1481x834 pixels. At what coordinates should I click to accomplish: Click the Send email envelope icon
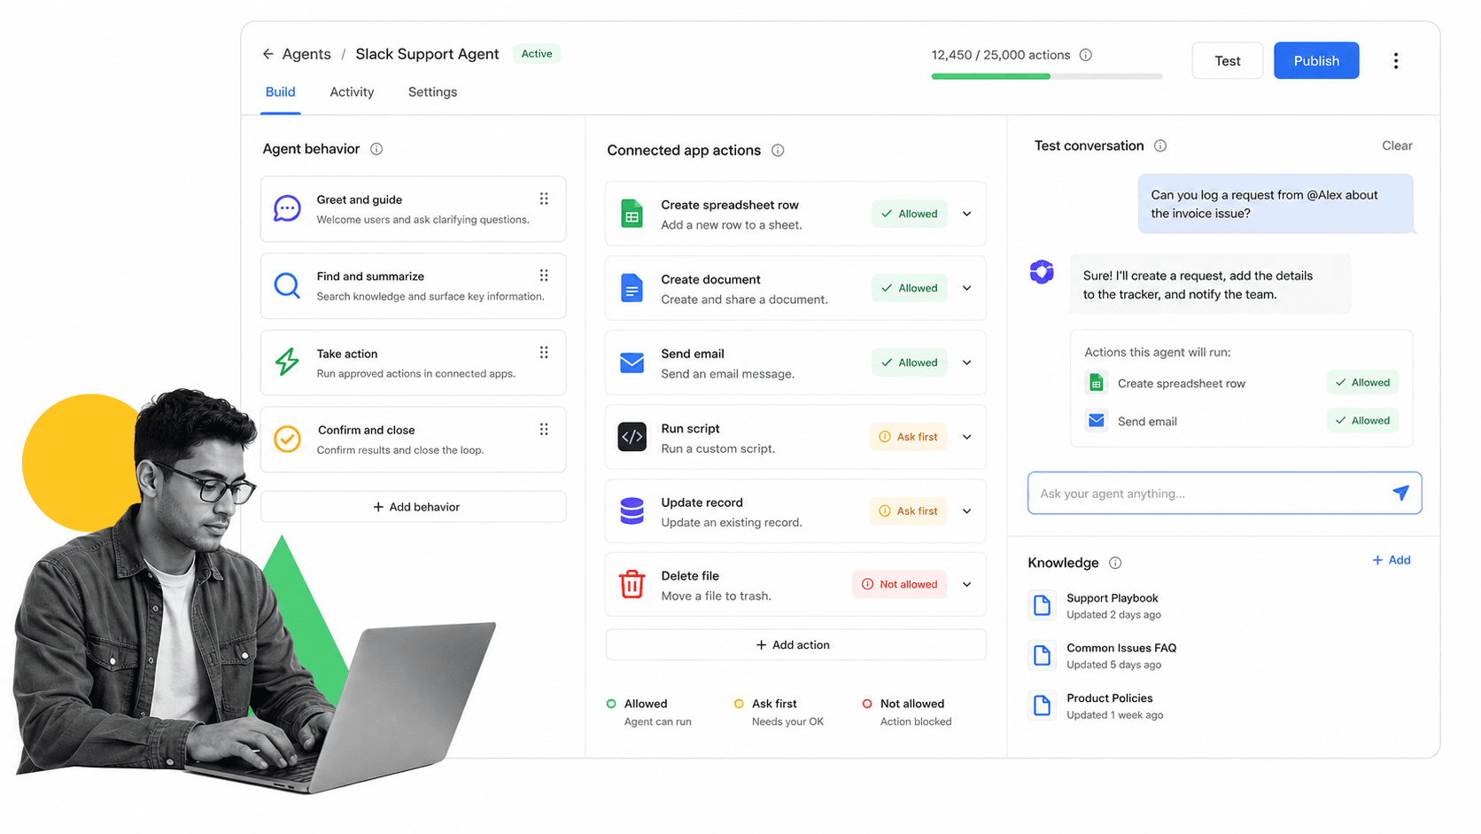point(632,362)
